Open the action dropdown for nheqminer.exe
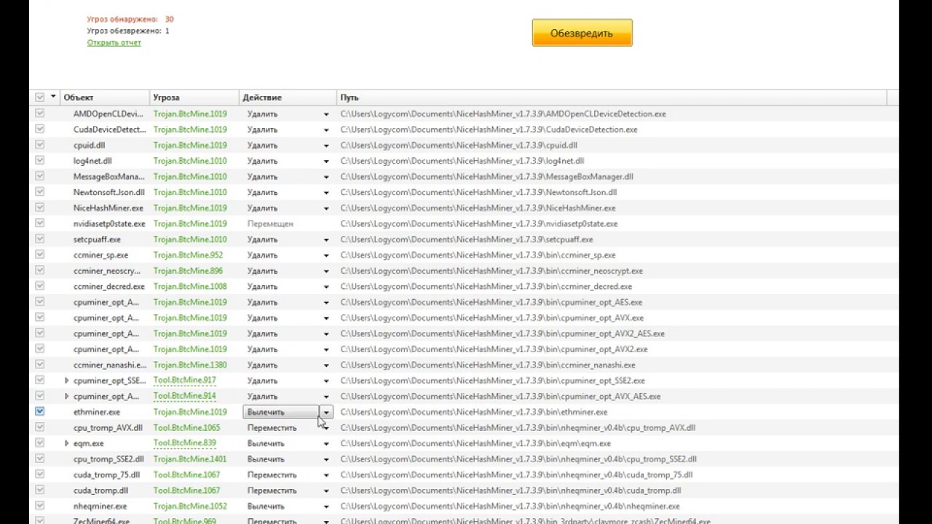 pos(326,507)
